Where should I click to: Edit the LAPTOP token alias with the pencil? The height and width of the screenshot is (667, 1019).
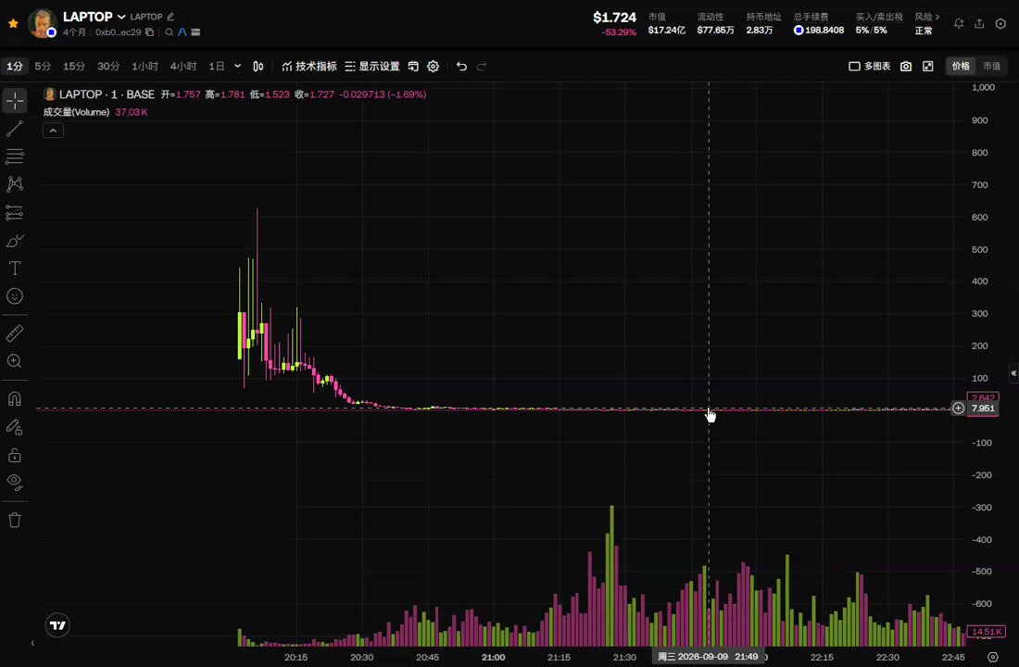click(170, 17)
